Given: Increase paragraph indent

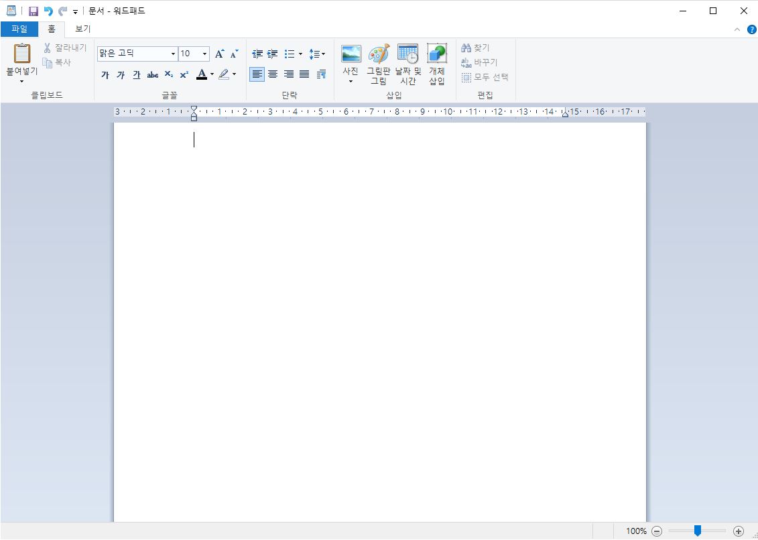Looking at the screenshot, I should point(272,54).
